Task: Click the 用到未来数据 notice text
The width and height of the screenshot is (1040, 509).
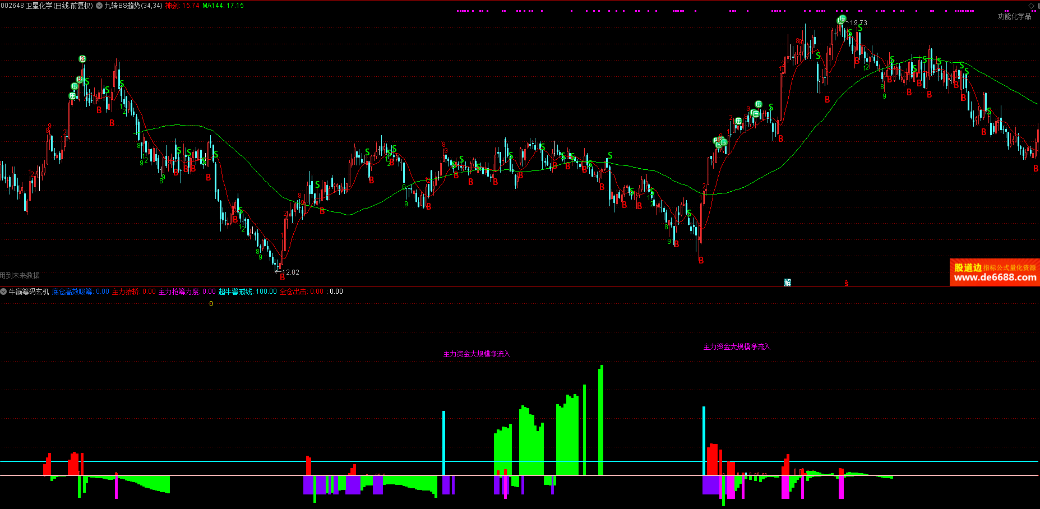Action: (x=20, y=275)
